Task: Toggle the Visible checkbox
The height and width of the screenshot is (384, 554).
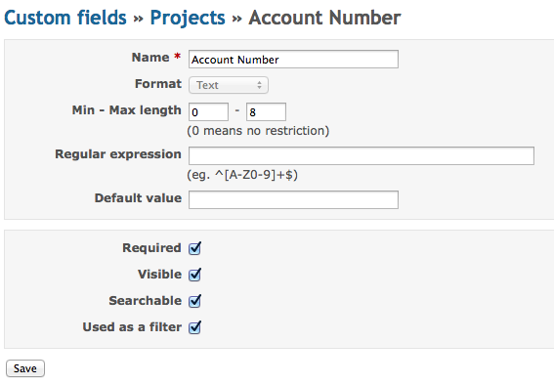Action: point(194,275)
